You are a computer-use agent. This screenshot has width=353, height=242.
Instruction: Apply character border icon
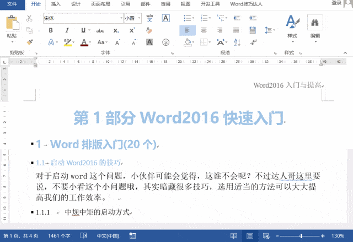(165, 18)
